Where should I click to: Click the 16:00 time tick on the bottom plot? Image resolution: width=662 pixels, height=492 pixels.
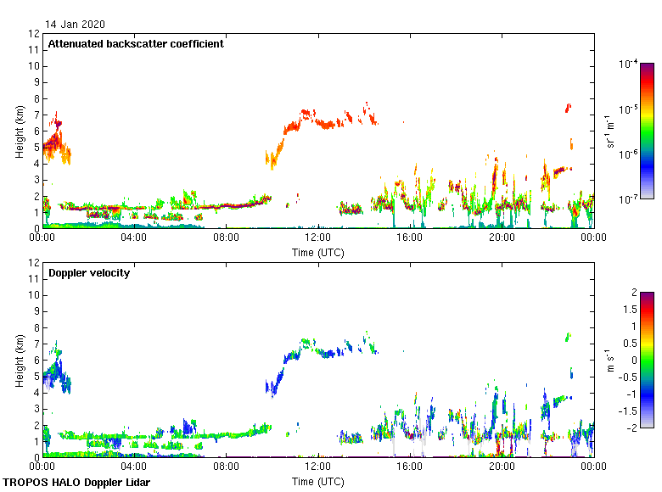pos(410,467)
